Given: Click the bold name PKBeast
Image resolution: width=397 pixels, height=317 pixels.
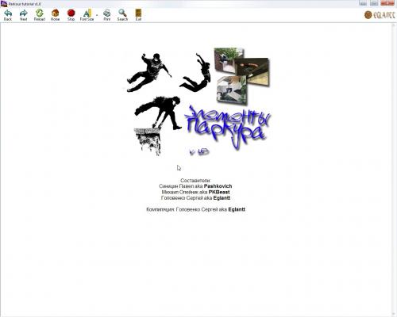Looking at the screenshot, I should pos(219,192).
